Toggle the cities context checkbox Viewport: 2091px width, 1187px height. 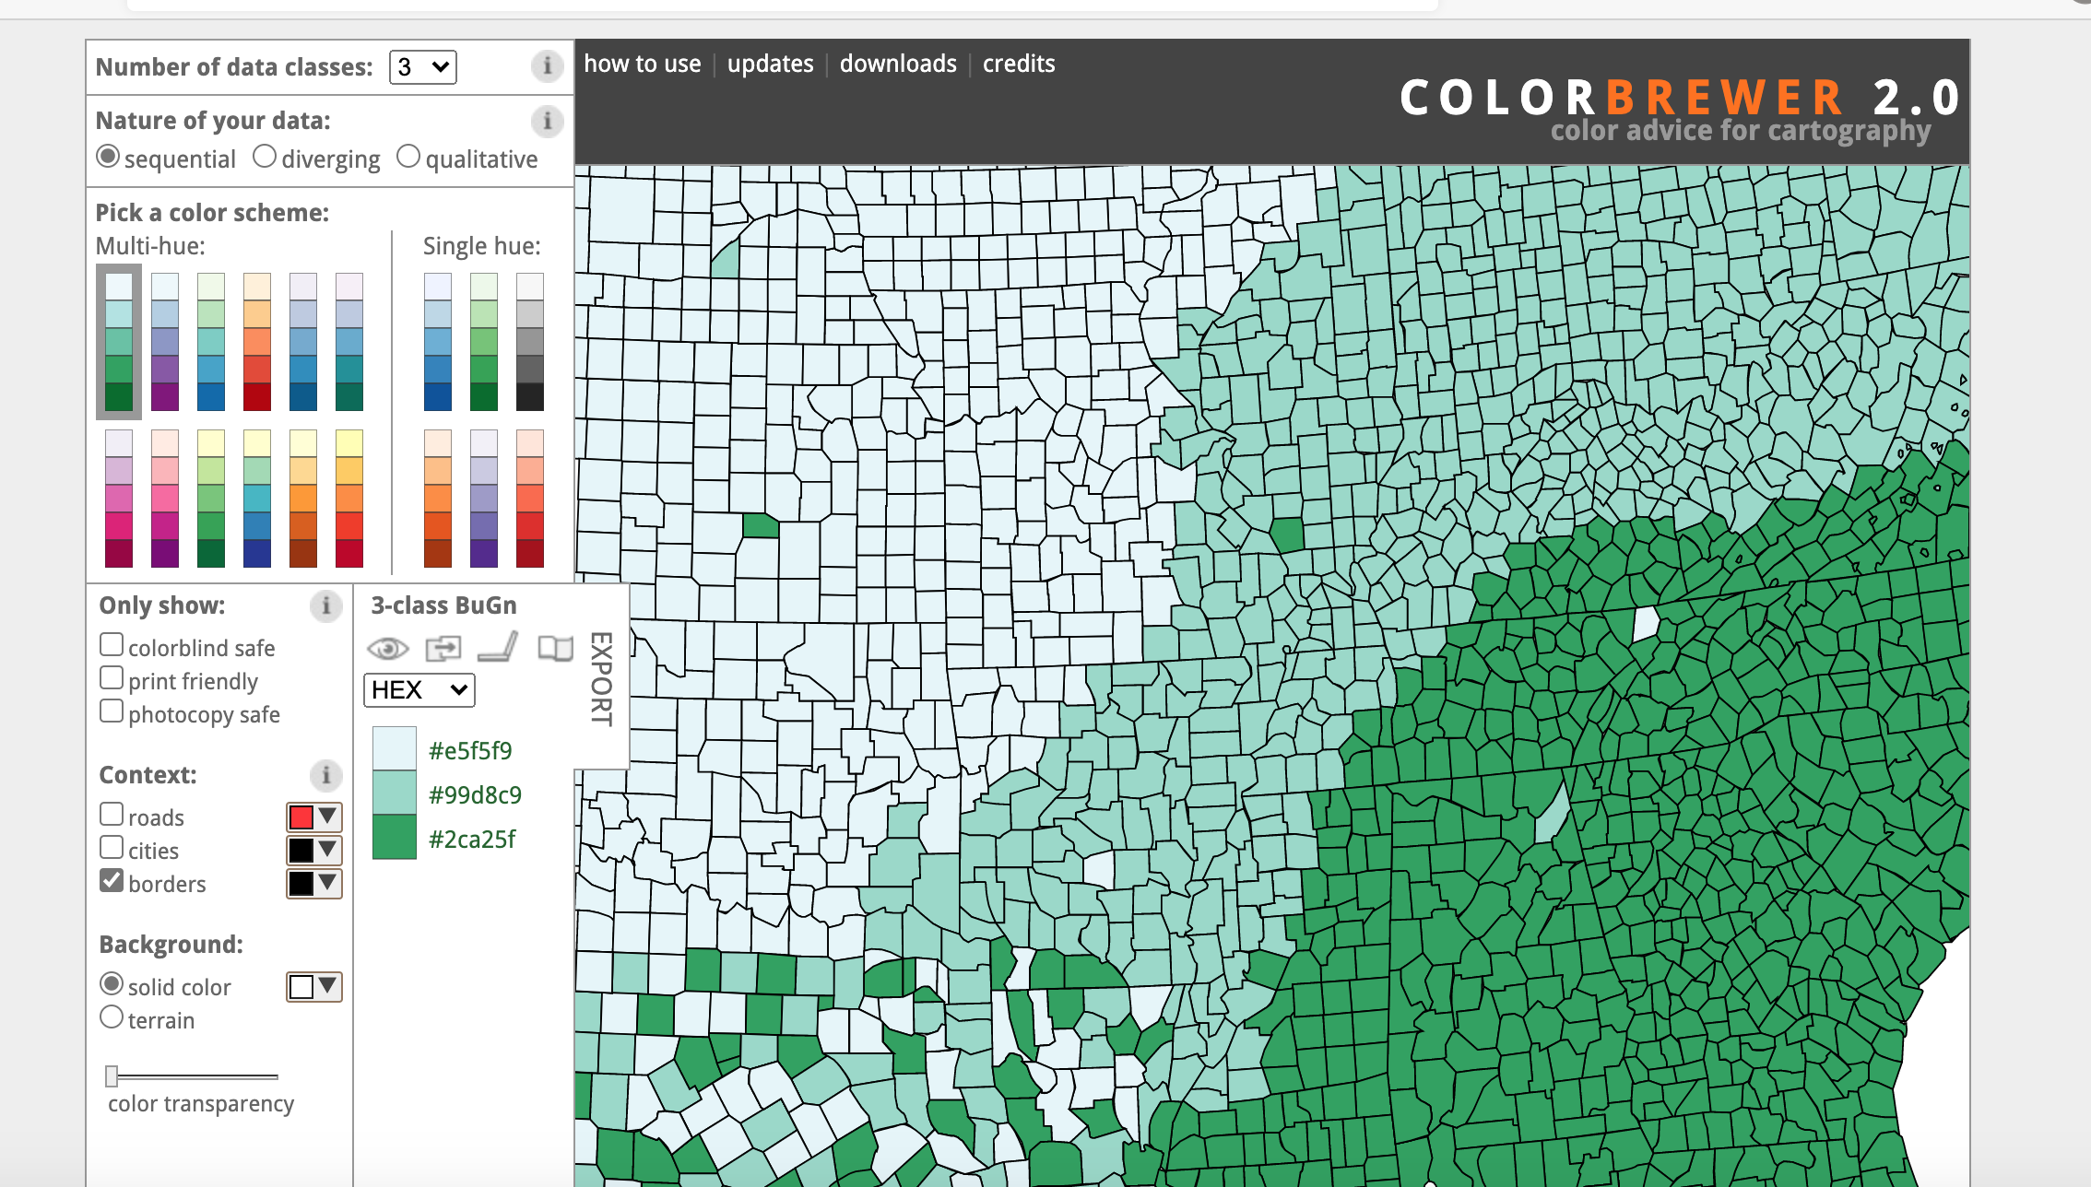pyautogui.click(x=112, y=848)
